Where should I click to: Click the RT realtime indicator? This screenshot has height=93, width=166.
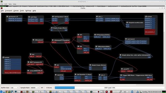(x=42, y=88)
